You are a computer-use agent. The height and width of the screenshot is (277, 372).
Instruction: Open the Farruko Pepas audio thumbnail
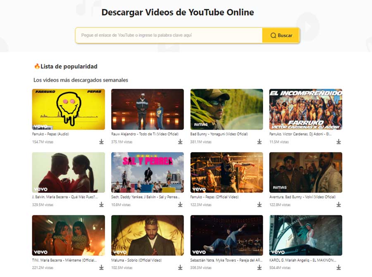pos(69,109)
